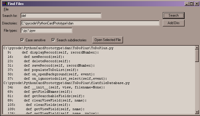Close the Find Files window
This screenshot has height=116, width=200.
197,4
